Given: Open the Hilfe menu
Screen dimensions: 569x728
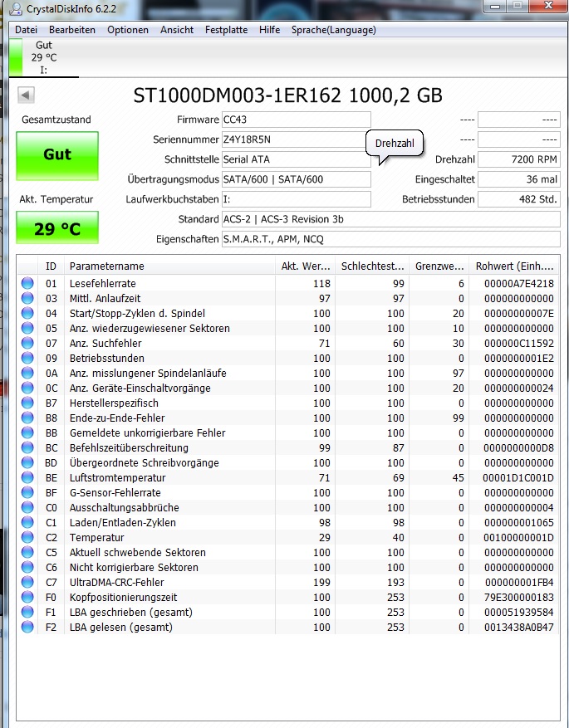Looking at the screenshot, I should 269,30.
